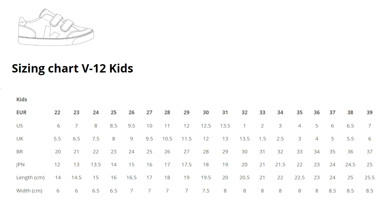Select the Kids table label
The image size is (387, 207).
coord(22,99)
